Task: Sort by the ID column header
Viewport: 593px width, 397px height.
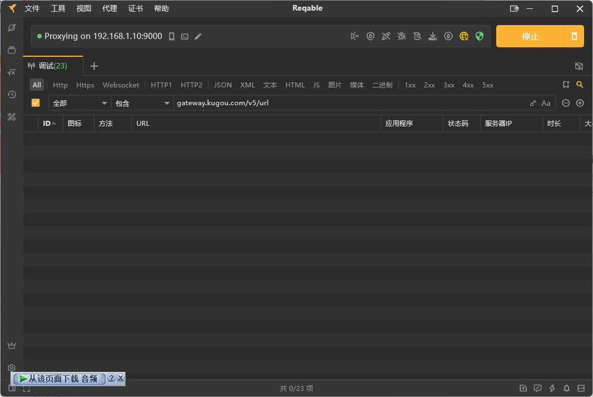Action: click(49, 124)
